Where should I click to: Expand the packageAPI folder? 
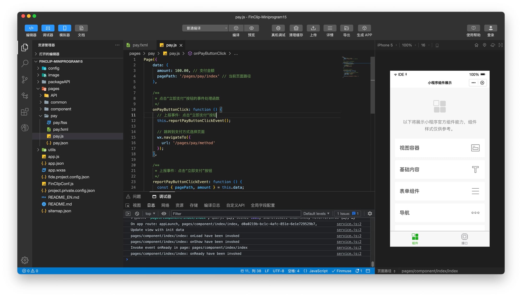click(59, 82)
